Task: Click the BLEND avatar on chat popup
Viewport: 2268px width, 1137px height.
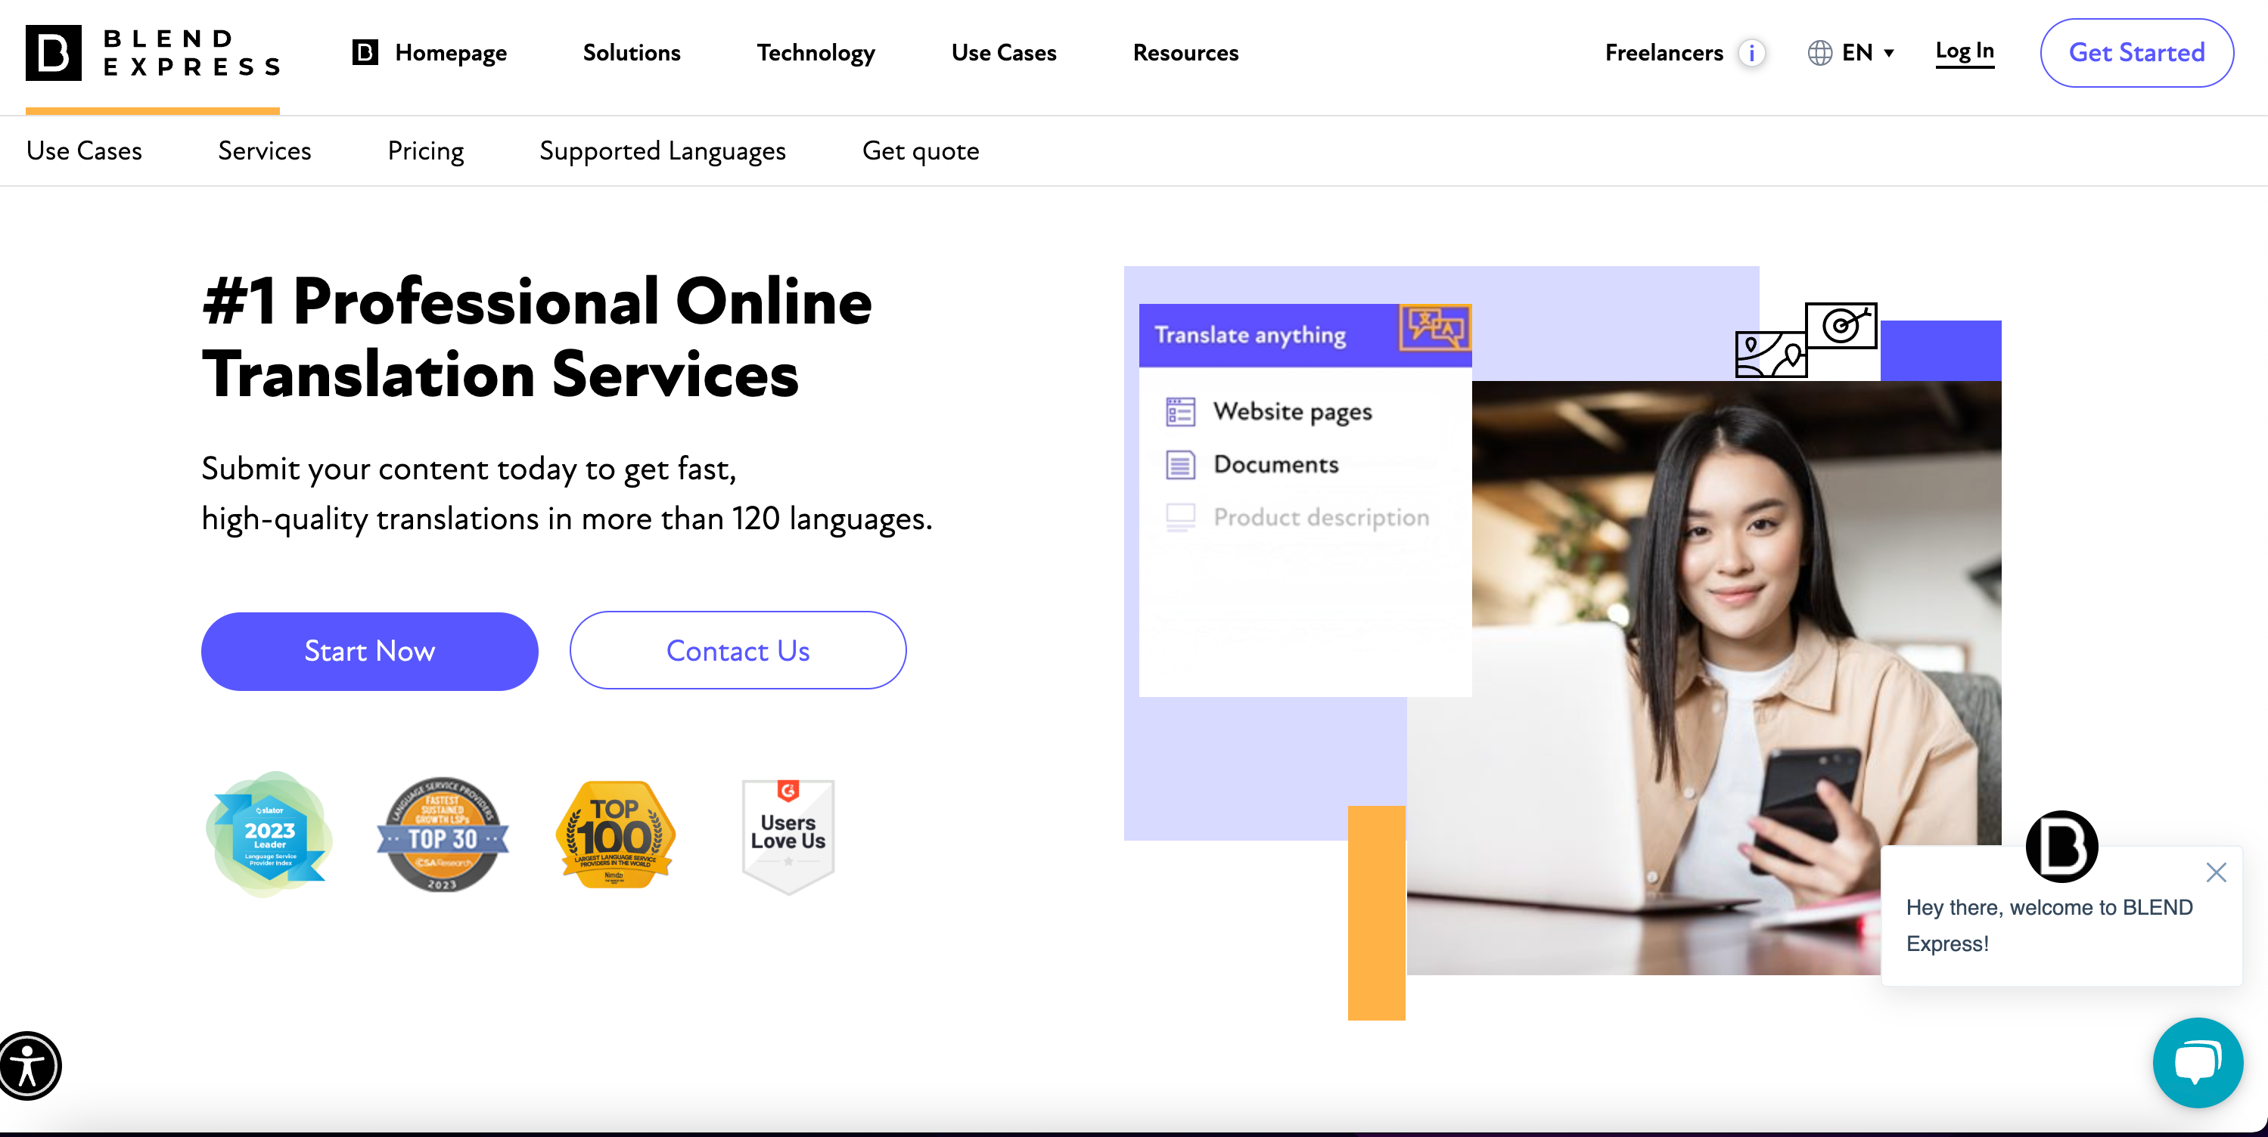Action: point(2061,846)
